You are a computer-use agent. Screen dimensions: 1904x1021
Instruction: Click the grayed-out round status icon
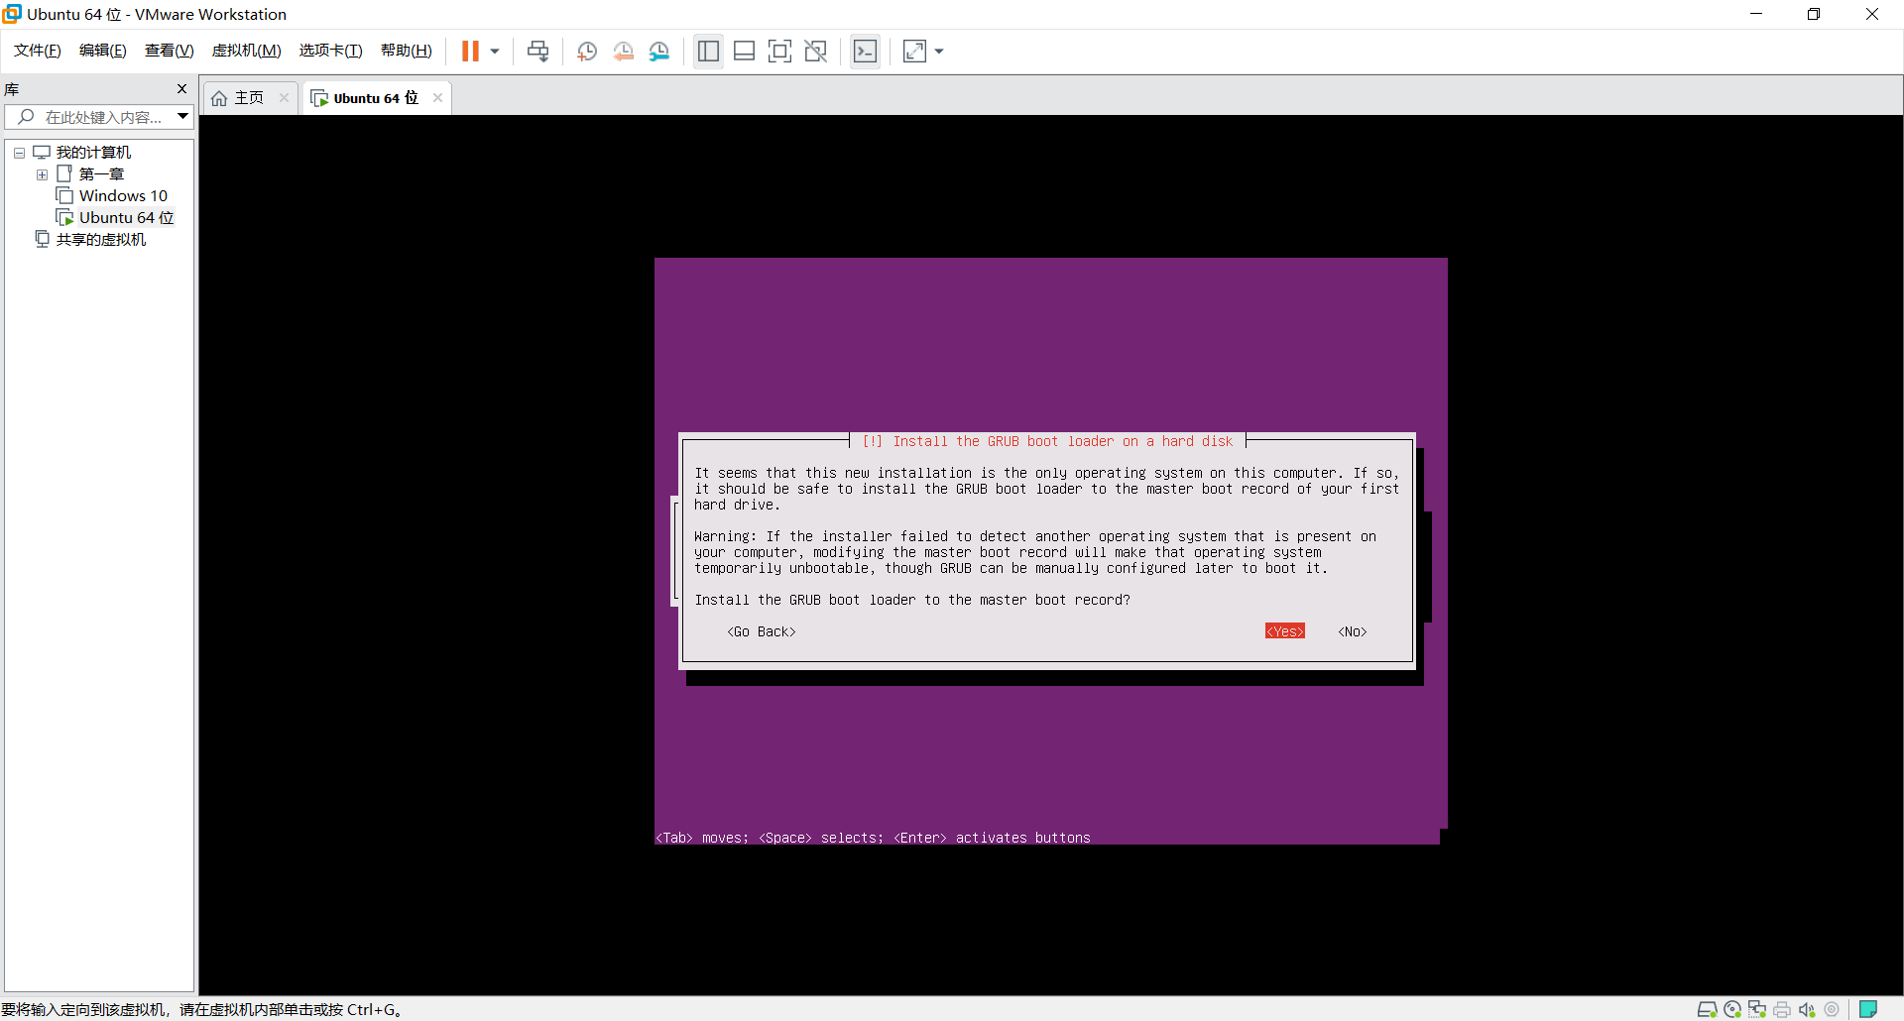[x=1832, y=1009]
